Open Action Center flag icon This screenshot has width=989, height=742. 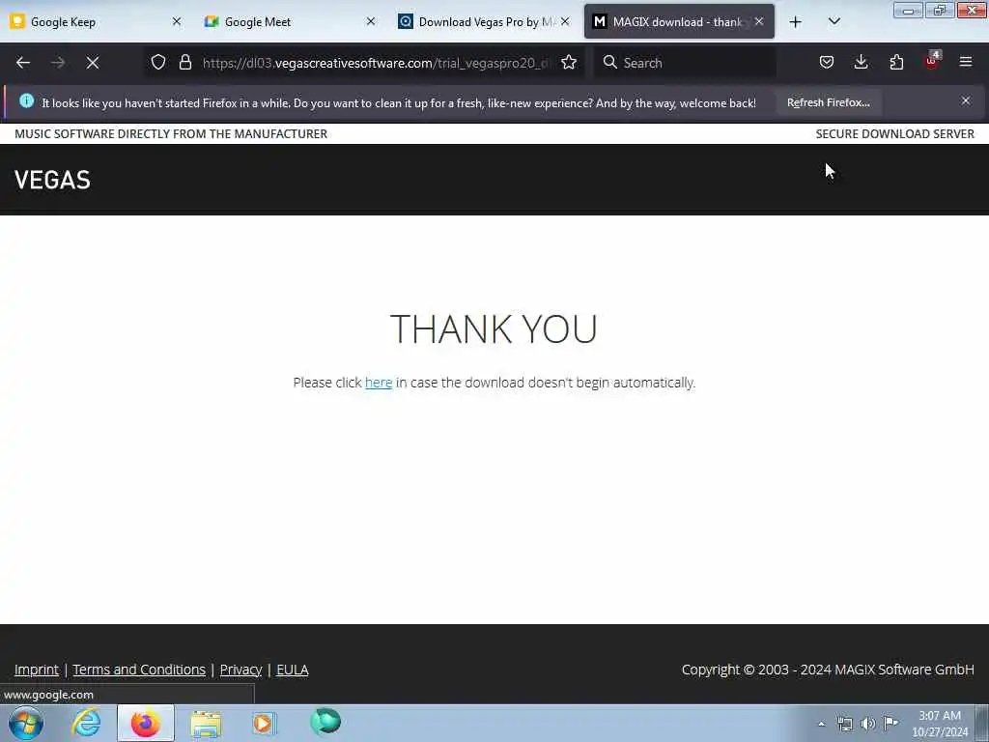point(890,723)
